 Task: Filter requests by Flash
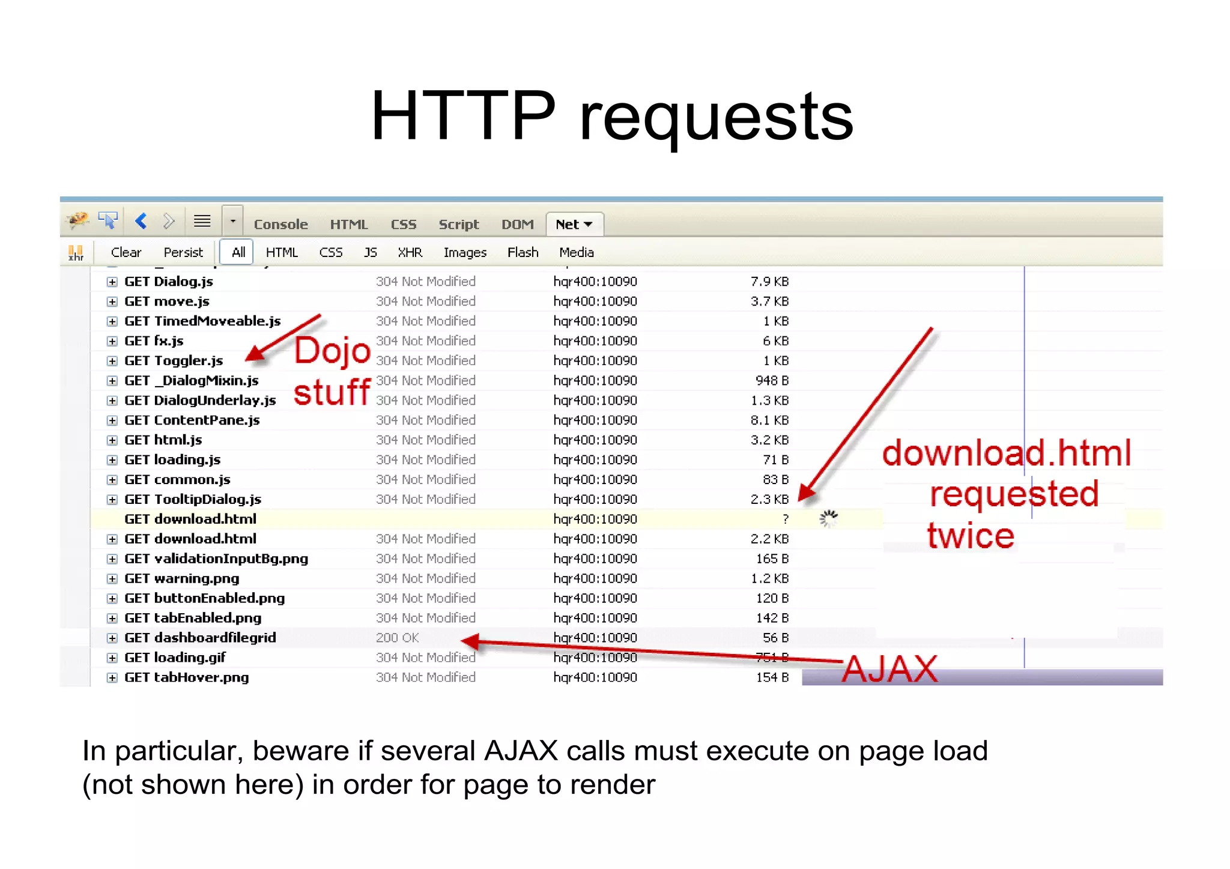(523, 253)
